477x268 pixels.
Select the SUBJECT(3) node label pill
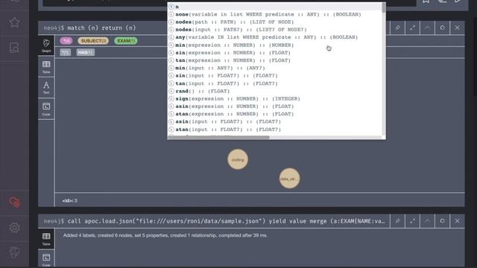(x=93, y=41)
